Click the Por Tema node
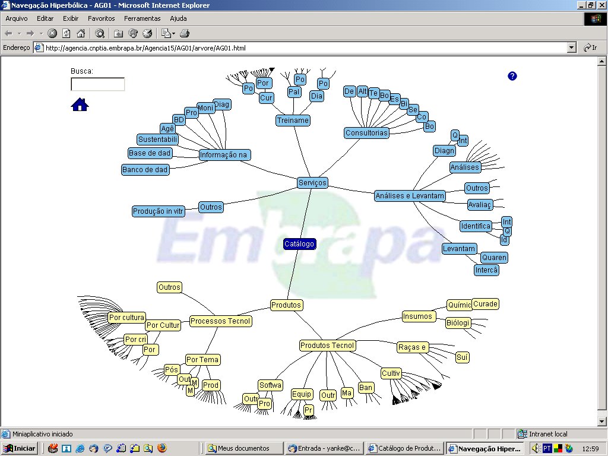 [x=203, y=360]
